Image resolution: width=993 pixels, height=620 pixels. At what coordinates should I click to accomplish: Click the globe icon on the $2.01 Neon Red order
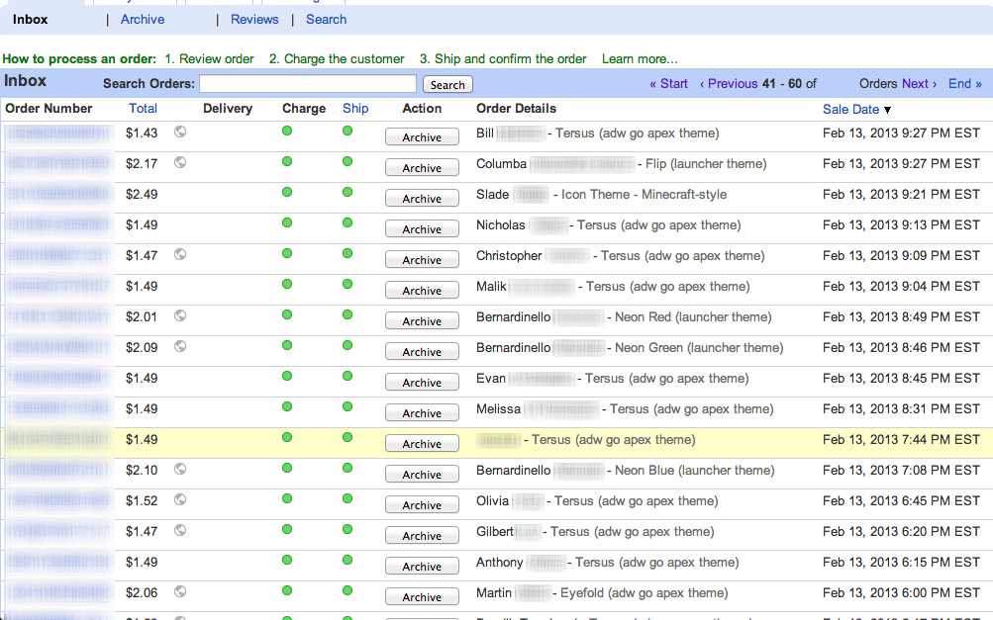coord(180,315)
